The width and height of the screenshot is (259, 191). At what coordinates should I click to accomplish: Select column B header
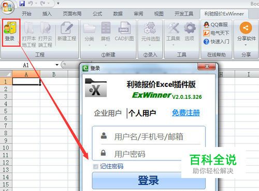[54, 74]
